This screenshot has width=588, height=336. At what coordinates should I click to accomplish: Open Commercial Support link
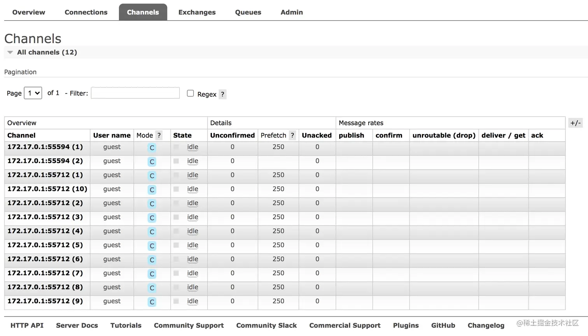coord(345,325)
